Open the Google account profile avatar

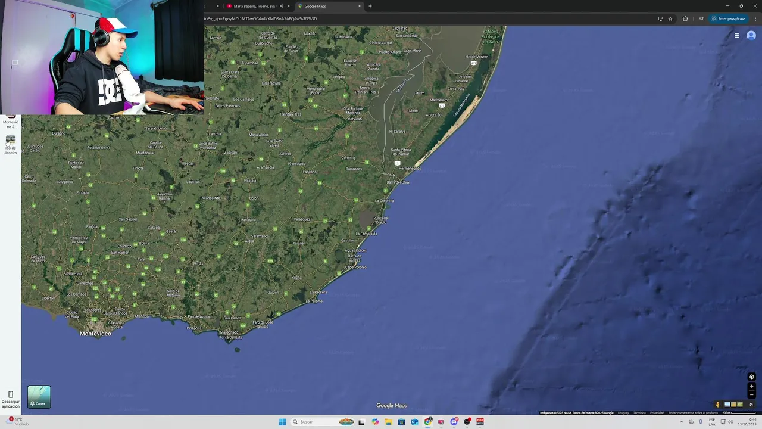751,35
